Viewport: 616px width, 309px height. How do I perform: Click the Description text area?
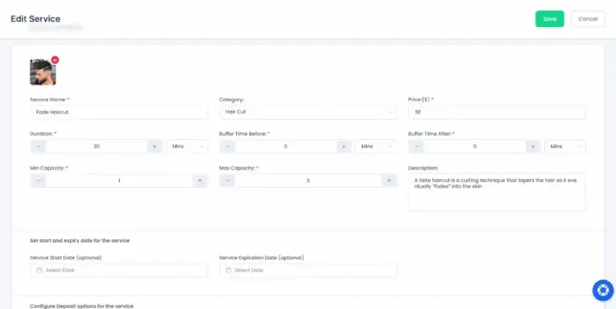pos(497,193)
